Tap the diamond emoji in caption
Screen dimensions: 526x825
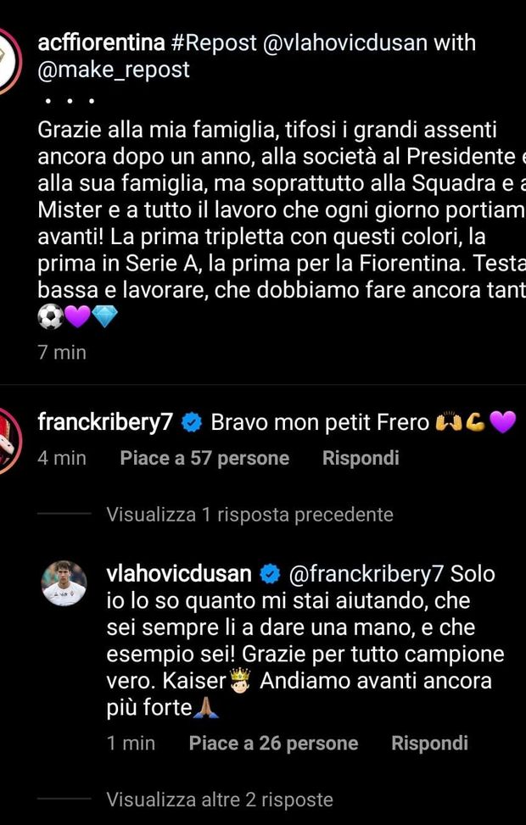pos(104,317)
